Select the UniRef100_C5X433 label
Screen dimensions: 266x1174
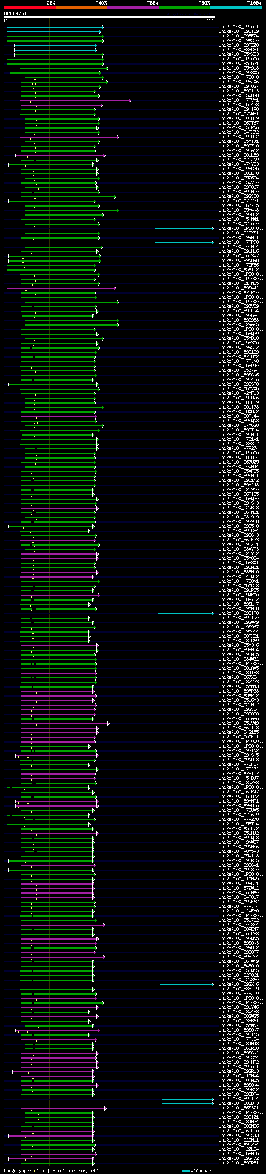pyautogui.click(x=238, y=105)
